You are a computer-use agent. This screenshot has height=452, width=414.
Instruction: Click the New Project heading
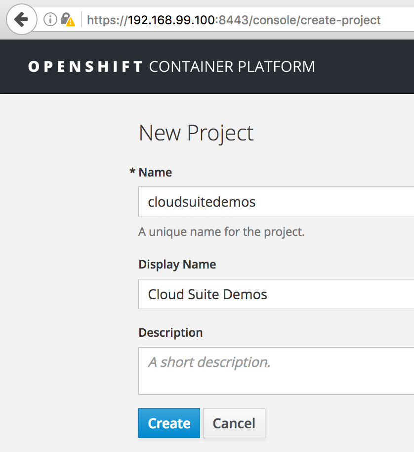196,133
